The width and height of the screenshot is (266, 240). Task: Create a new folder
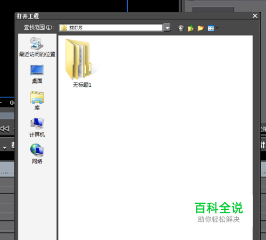(201, 28)
